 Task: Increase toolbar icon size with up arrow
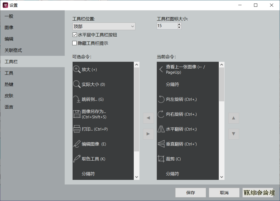[179, 24]
